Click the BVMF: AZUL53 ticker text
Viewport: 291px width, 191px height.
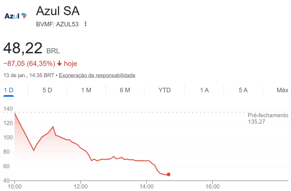point(57,24)
